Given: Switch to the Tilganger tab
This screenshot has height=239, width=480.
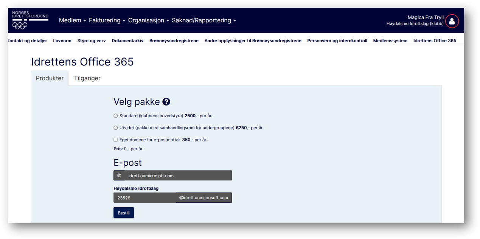Looking at the screenshot, I should click(87, 78).
